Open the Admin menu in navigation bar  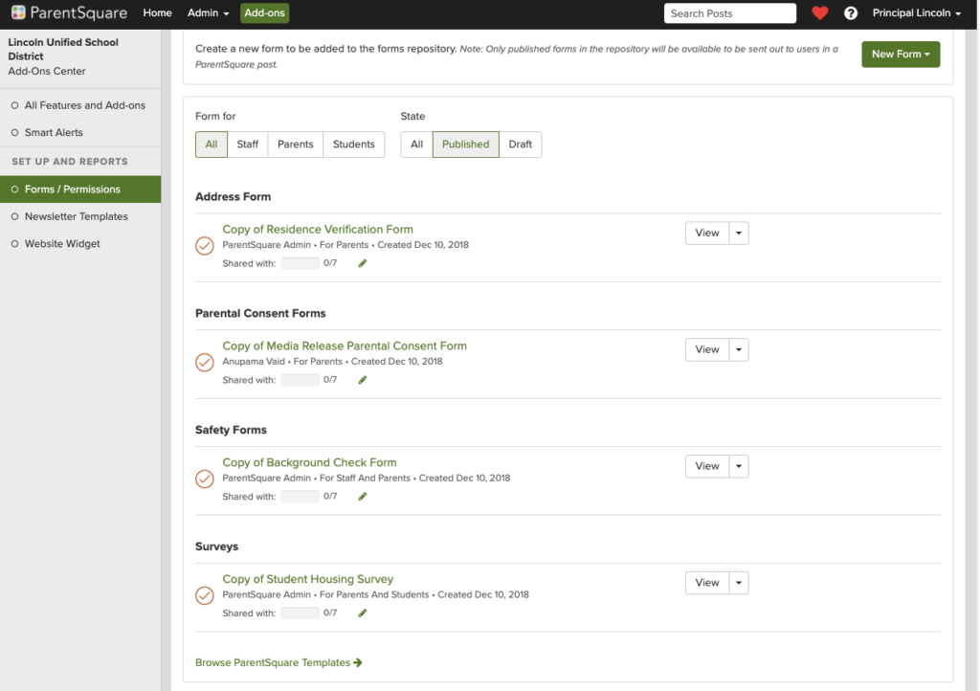[x=208, y=13]
